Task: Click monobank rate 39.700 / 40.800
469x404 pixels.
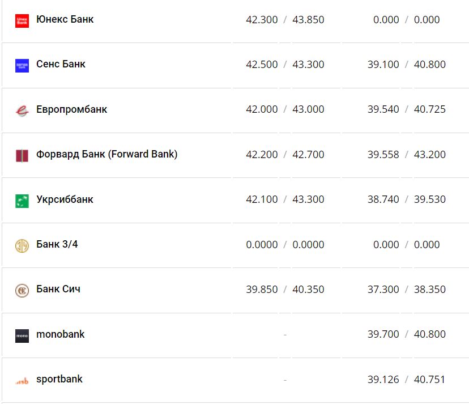Action: click(x=406, y=334)
